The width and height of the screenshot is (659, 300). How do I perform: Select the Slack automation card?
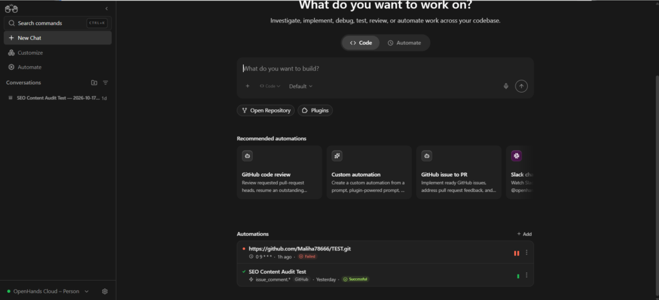520,172
